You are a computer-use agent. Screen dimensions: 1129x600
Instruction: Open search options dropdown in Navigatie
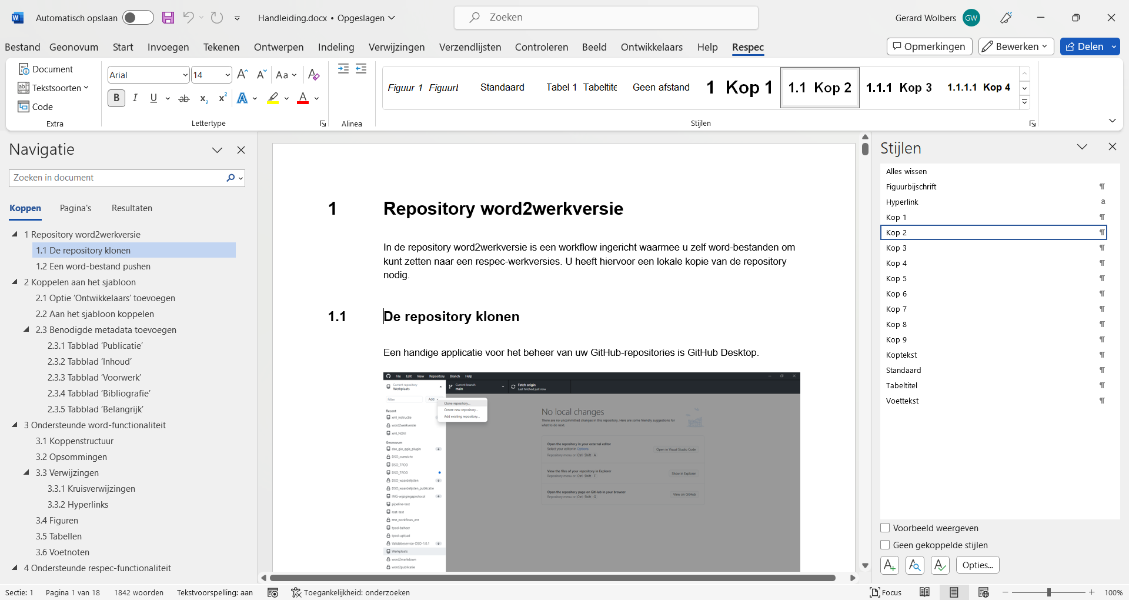point(241,178)
